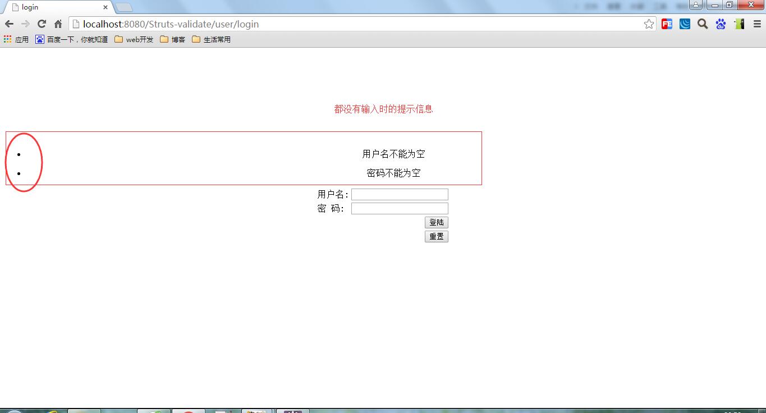Click the browser forward arrow
766x413 pixels.
pyautogui.click(x=25, y=24)
